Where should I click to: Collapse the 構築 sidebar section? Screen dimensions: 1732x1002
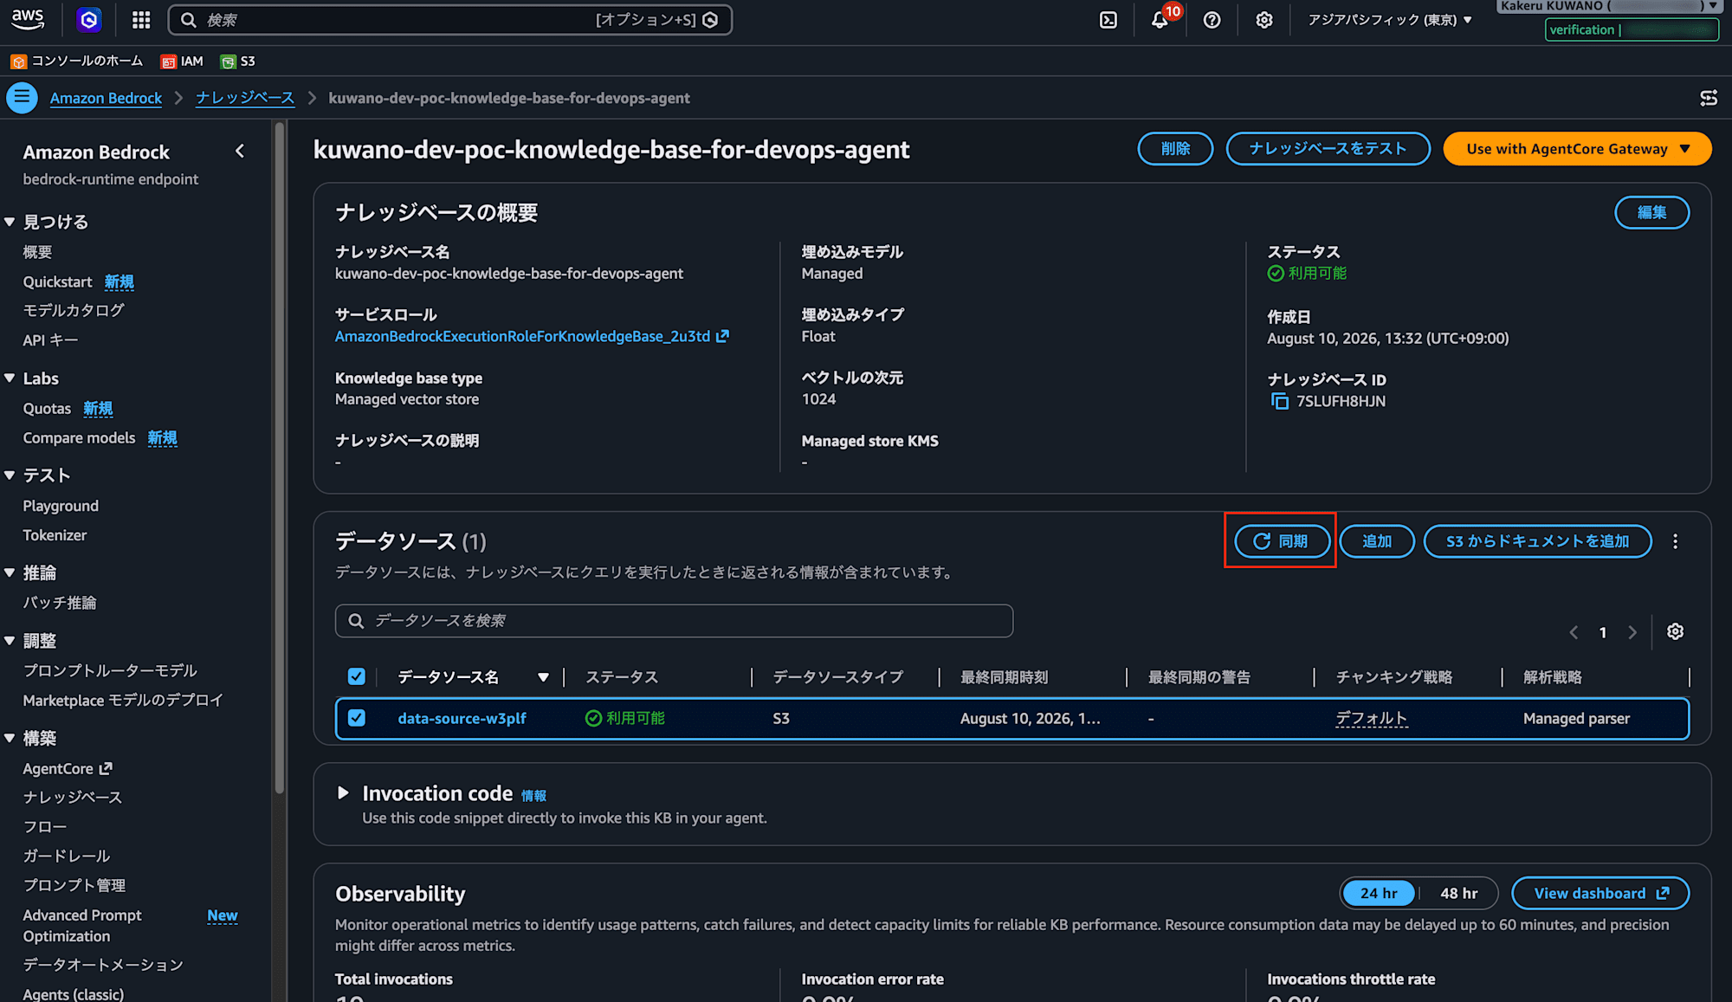pyautogui.click(x=10, y=738)
